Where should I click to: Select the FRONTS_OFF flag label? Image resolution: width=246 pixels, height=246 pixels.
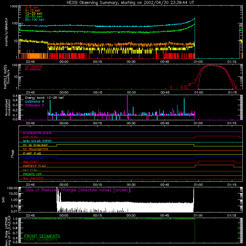click(33, 174)
